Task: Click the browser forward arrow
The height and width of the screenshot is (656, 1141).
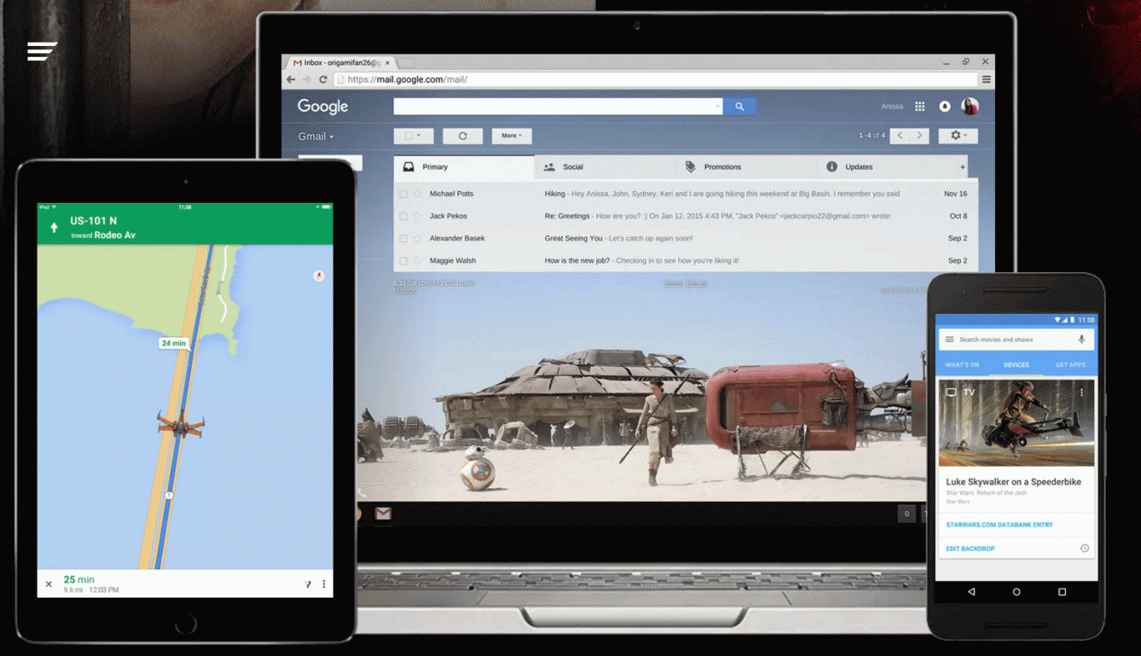Action: 306,79
